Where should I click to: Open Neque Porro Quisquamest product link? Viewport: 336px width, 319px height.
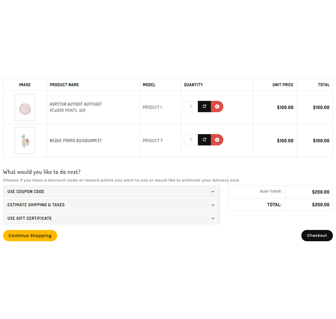75,141
